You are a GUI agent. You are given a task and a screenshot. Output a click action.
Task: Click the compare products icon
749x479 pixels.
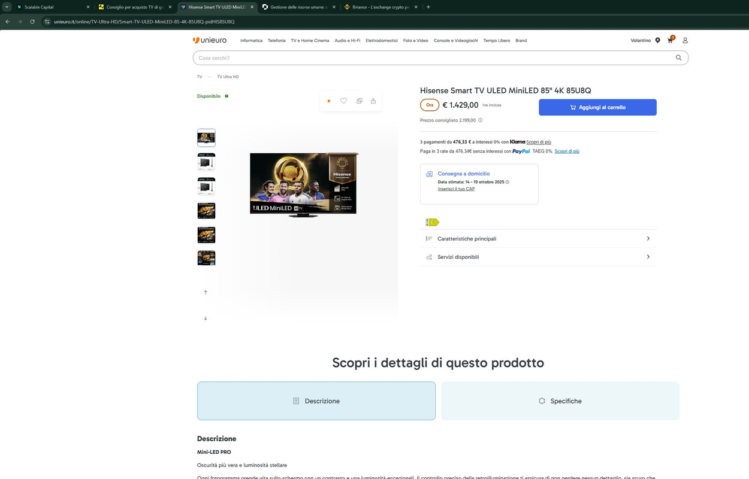click(359, 101)
